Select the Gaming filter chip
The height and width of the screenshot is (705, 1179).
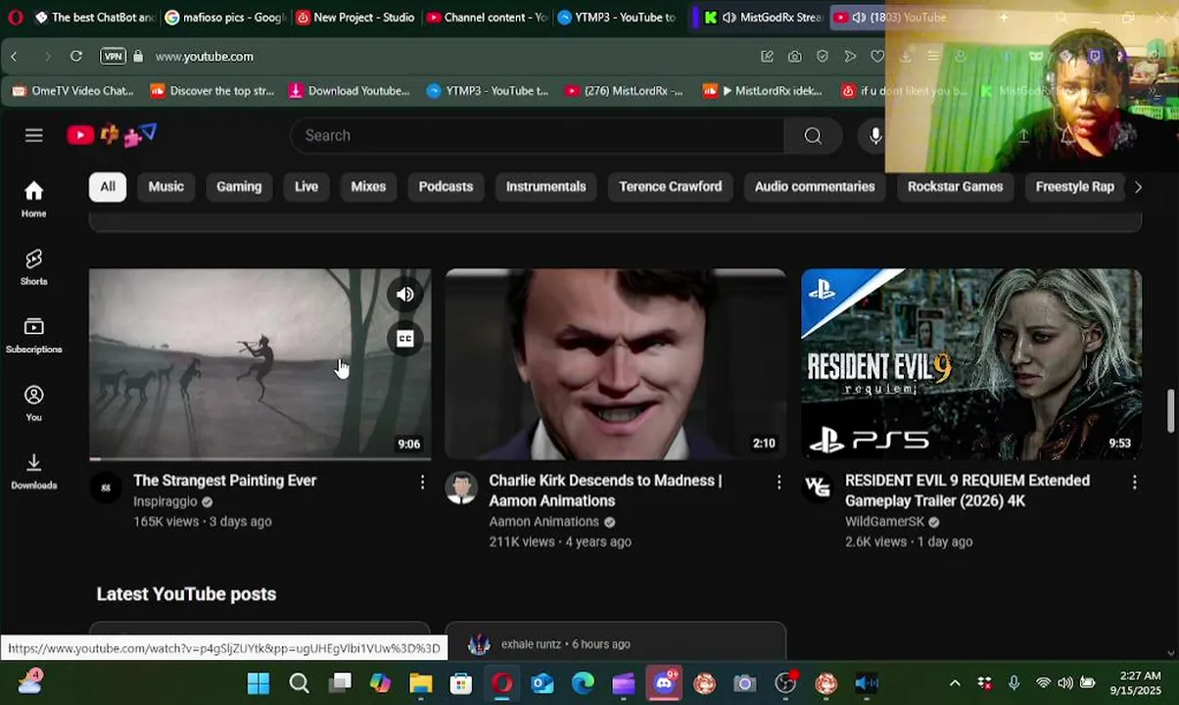pos(239,186)
